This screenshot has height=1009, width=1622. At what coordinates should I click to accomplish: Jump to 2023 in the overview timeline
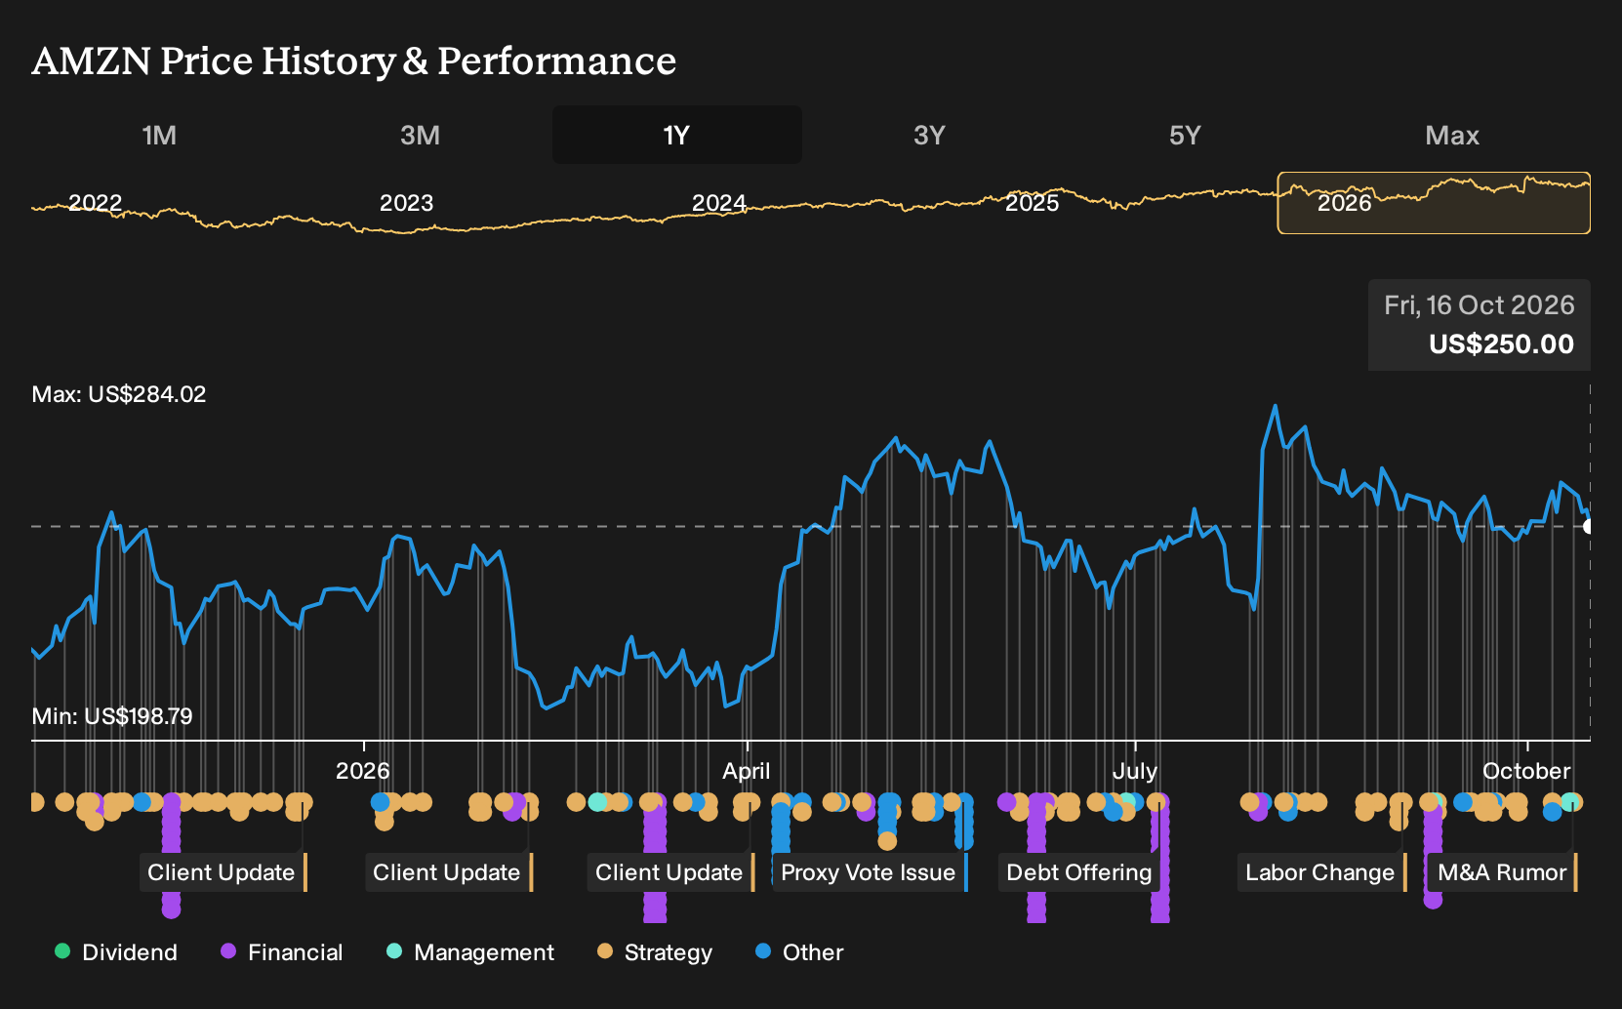[x=406, y=203]
